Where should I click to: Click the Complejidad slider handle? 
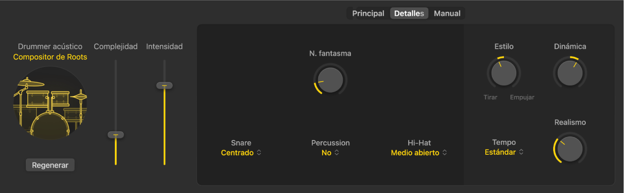click(x=116, y=135)
